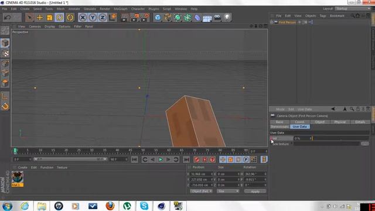Viewport: 375px width, 211px height.
Task: Activate the highlighted Rotate tool
Action: click(60, 18)
